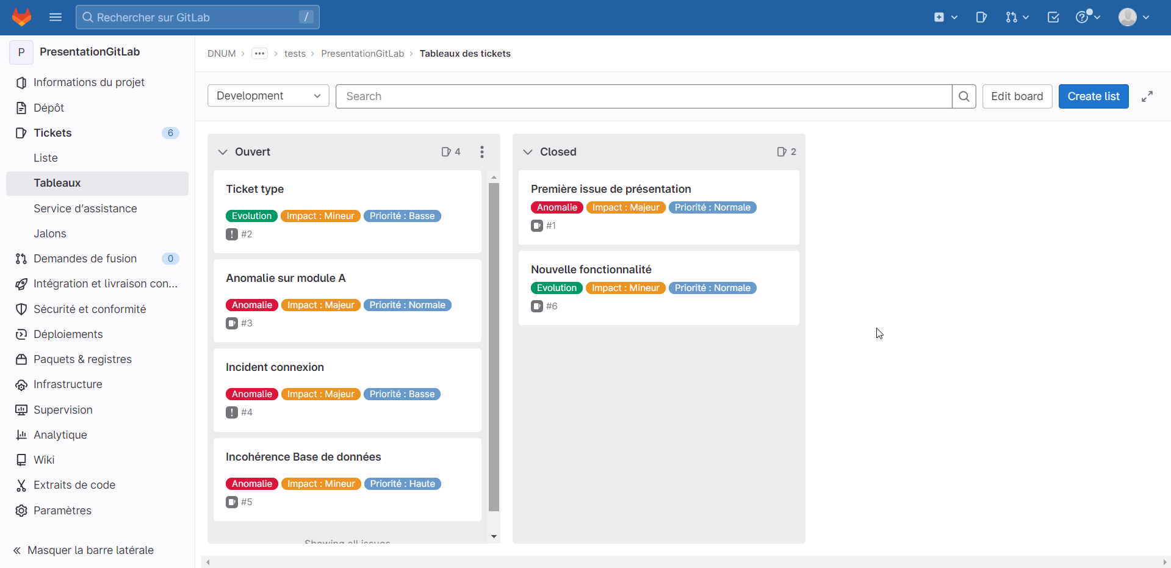Open the to-do list icon
The height and width of the screenshot is (568, 1171).
pyautogui.click(x=1053, y=17)
